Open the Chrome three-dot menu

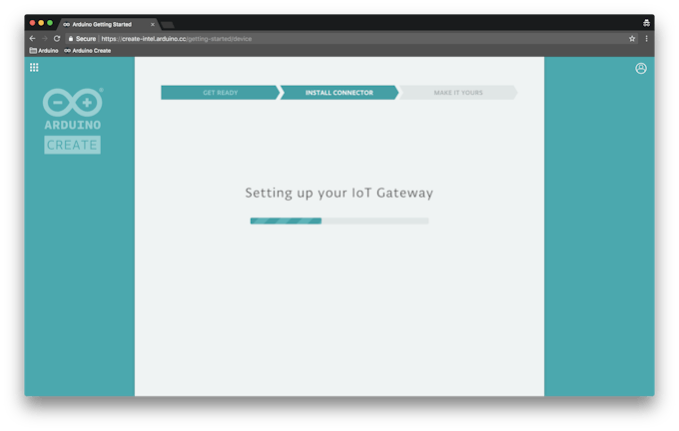tap(646, 39)
